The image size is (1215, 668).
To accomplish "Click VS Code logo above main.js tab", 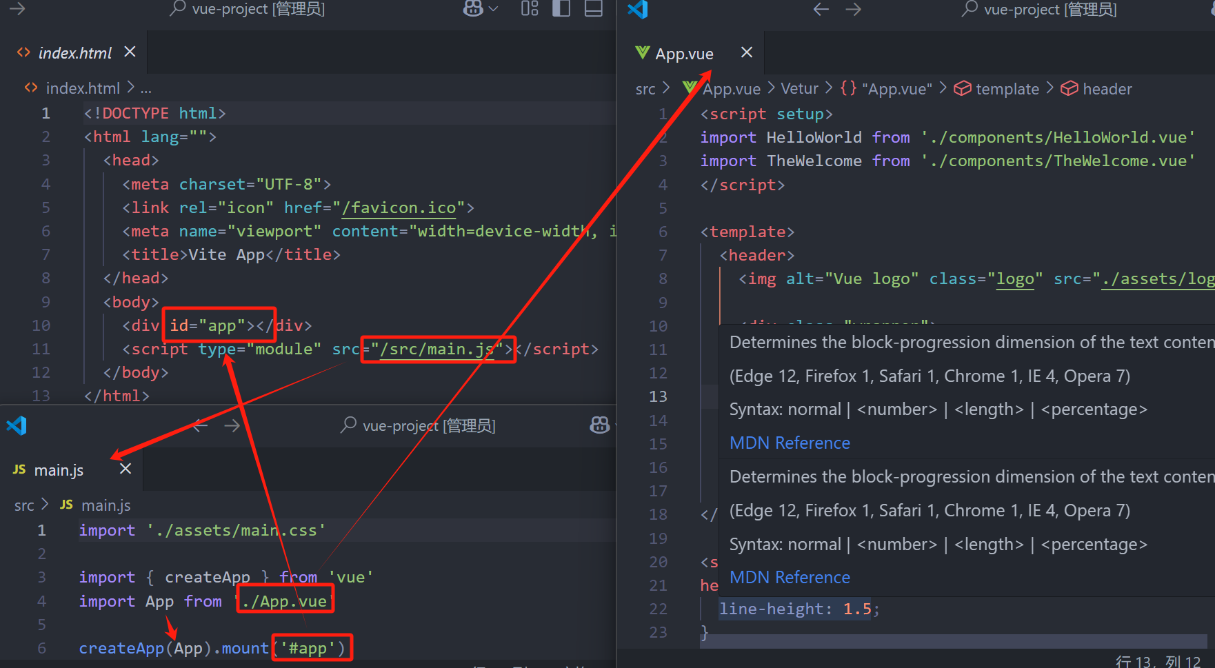I will point(17,425).
